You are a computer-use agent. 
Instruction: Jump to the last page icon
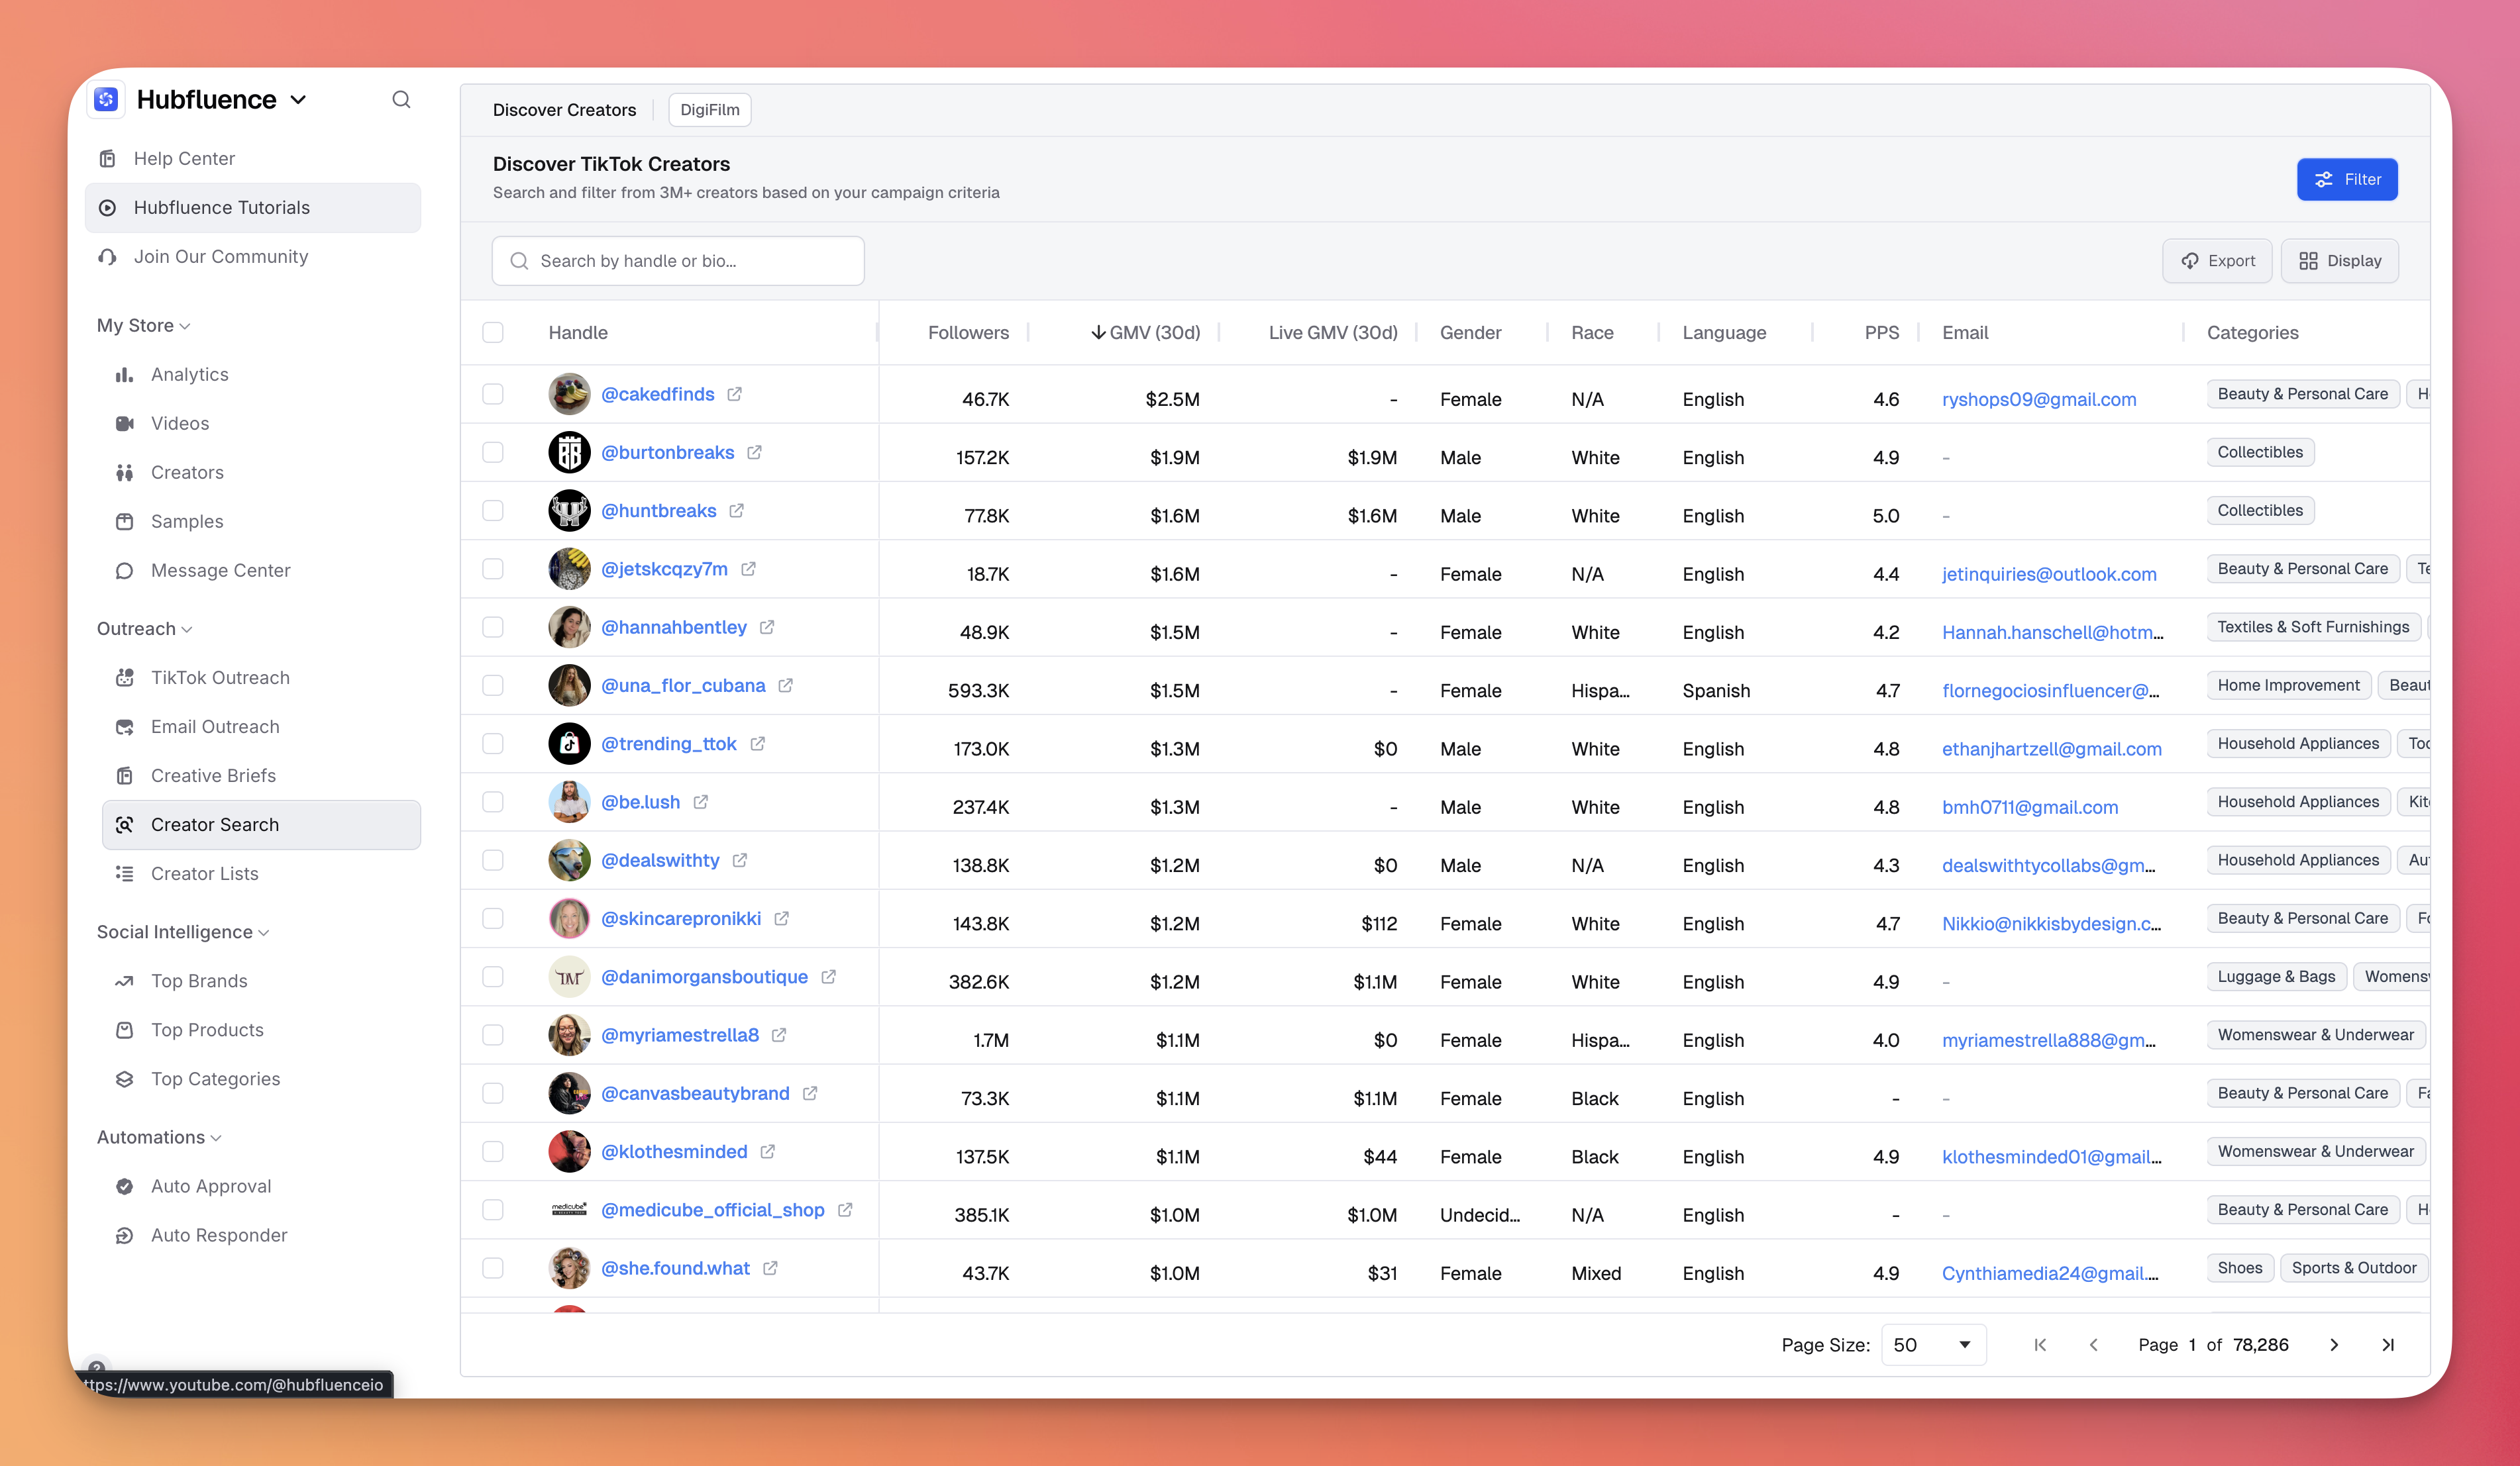[2387, 1344]
